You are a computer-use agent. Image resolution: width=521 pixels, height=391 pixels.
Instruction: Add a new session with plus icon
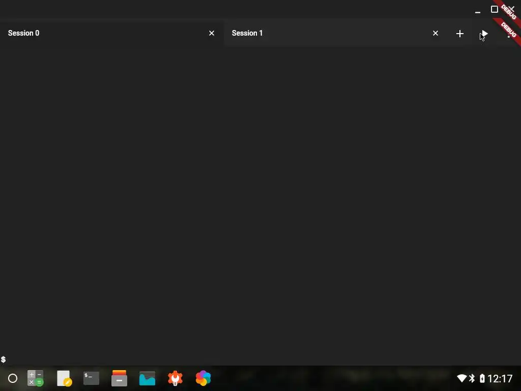click(x=460, y=33)
